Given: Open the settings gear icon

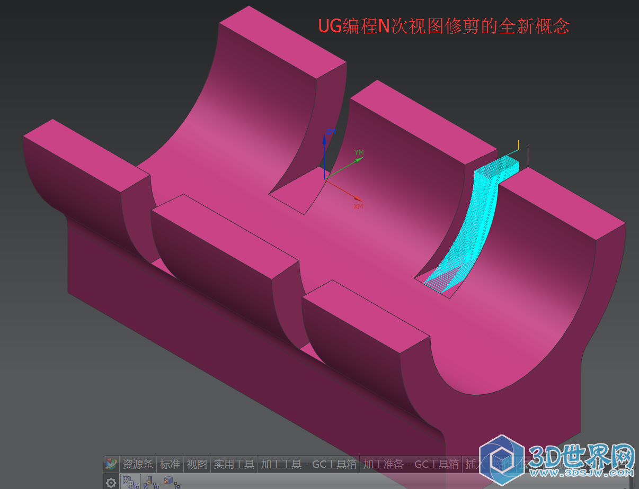Looking at the screenshot, I should [x=111, y=483].
